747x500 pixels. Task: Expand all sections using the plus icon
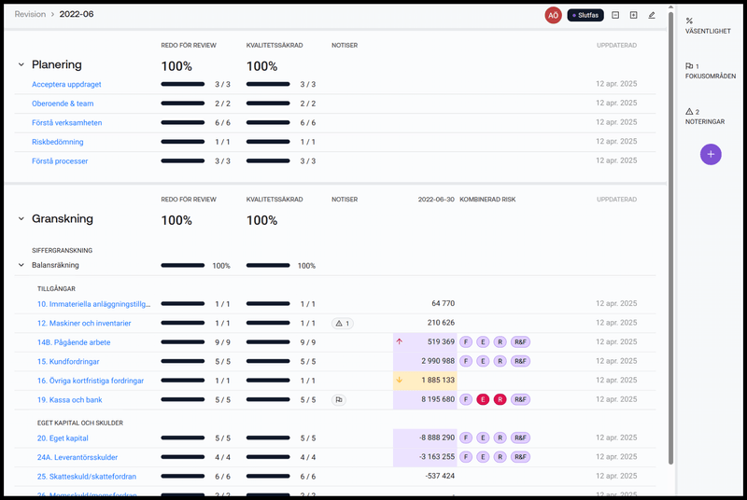[634, 15]
